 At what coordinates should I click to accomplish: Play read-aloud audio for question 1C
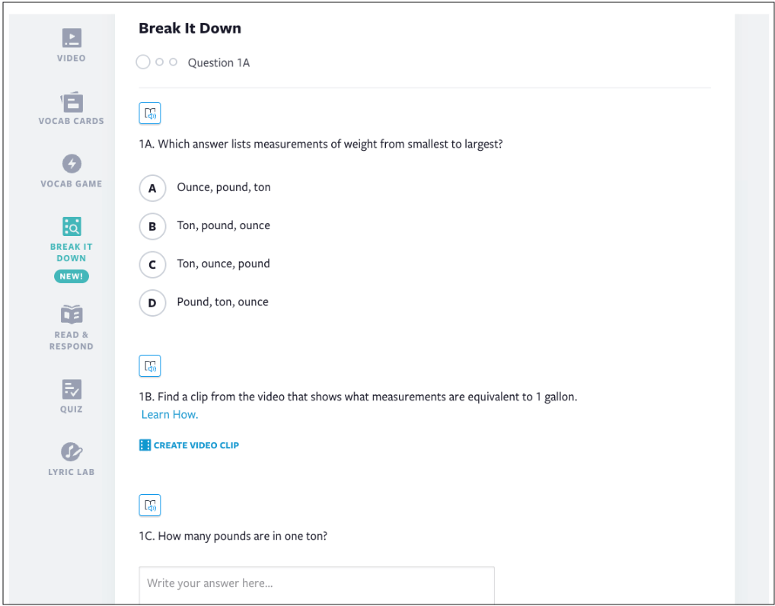pos(150,505)
